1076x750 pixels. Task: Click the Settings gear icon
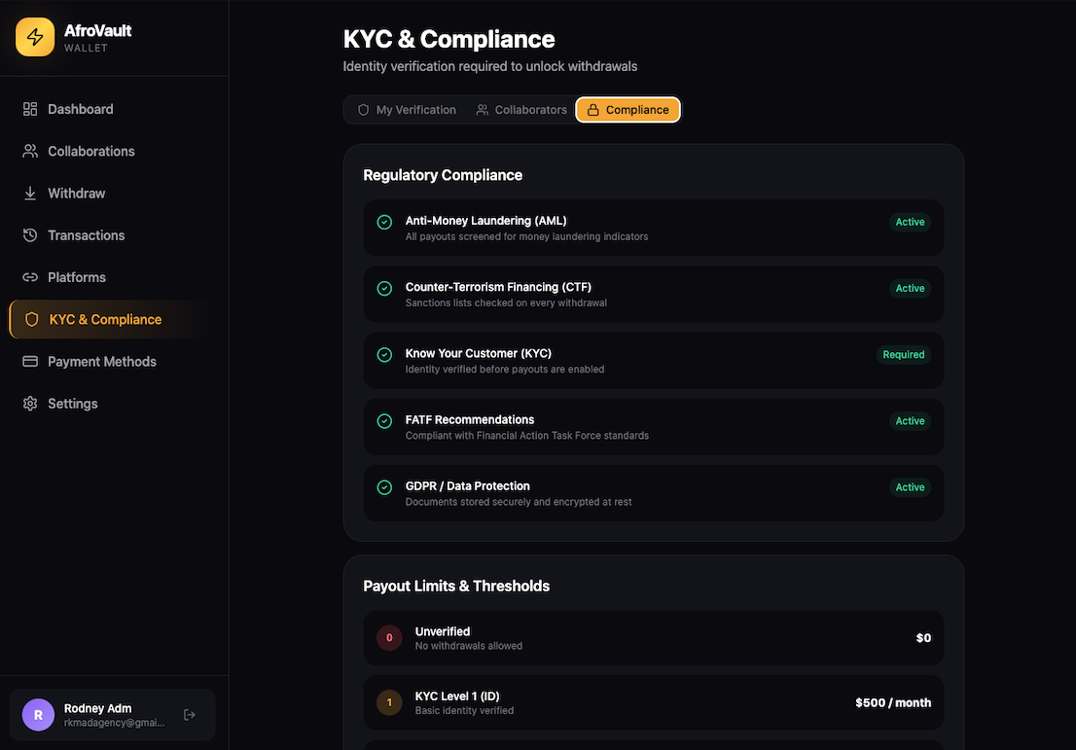pos(30,404)
